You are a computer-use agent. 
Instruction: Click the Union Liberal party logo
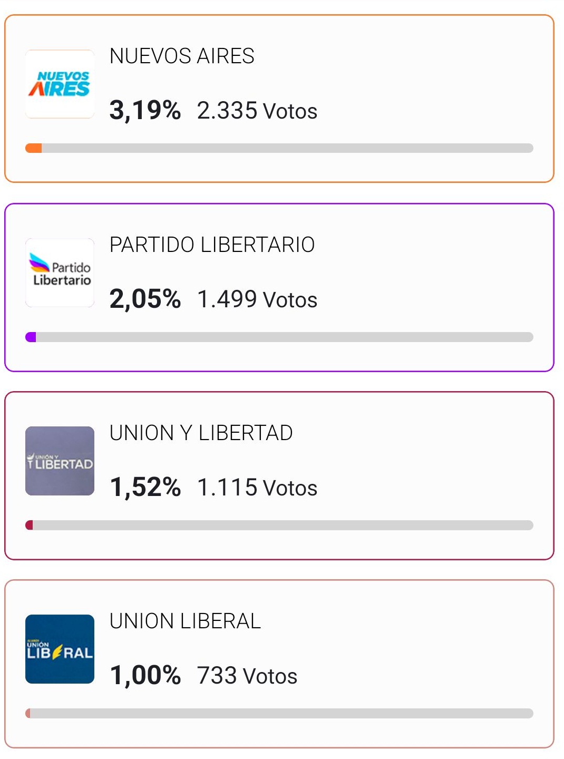coord(60,649)
